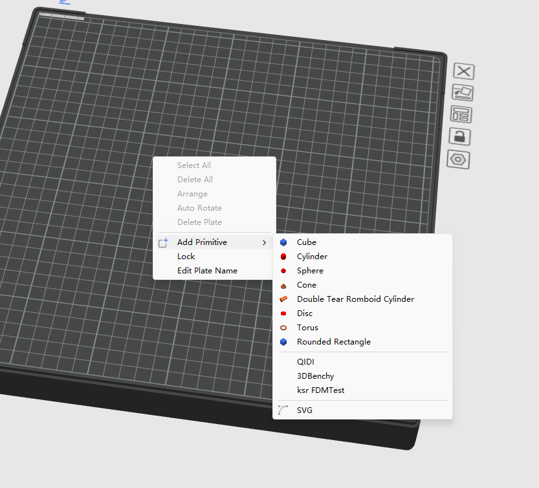Click the Torus ring icon
539x488 pixels.
(x=283, y=328)
